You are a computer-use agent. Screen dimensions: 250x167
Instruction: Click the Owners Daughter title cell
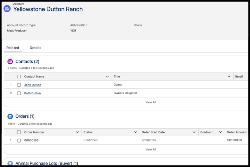pyautogui.click(x=125, y=93)
